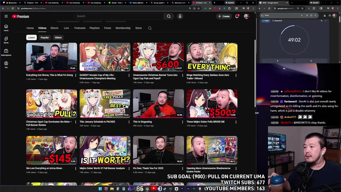The image size is (341, 192).
Task: Reset the Google timer
Action: point(311,61)
